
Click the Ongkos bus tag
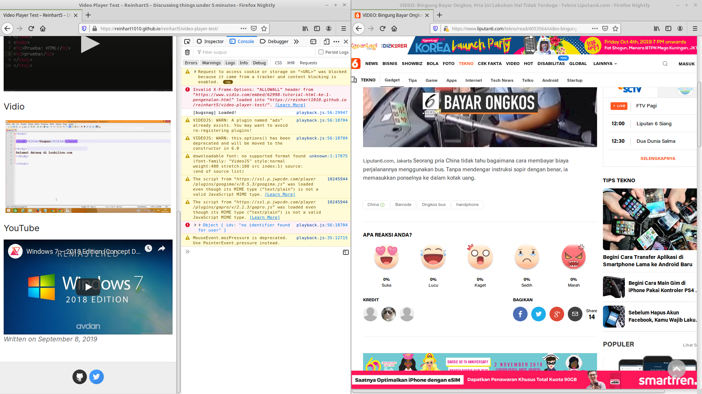pyautogui.click(x=434, y=205)
